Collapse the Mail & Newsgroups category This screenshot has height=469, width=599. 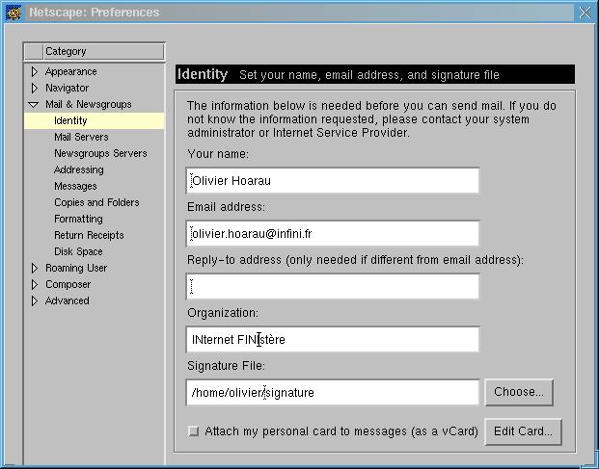click(x=34, y=104)
